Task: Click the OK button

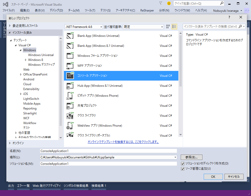Action: 213,177
